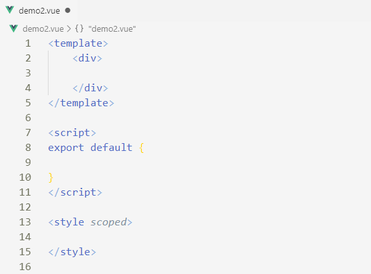Click the breadcrumb chevron separator
Screen dimensions: 371x274
click(x=69, y=29)
